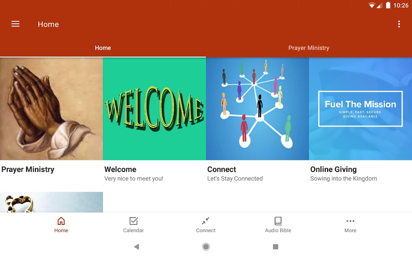The width and height of the screenshot is (412, 257).
Task: Click the 'Very nice to meet you!' subtitle
Action: click(134, 179)
